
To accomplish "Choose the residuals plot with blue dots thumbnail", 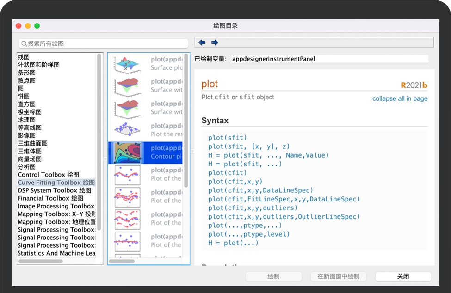I will pos(127,131).
